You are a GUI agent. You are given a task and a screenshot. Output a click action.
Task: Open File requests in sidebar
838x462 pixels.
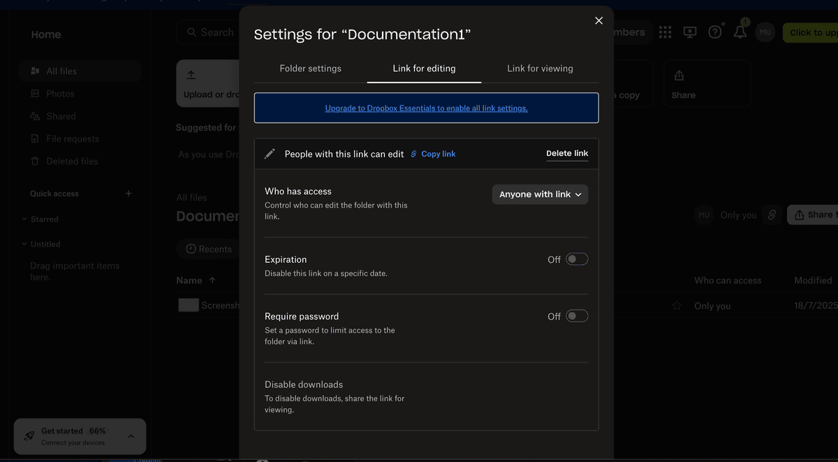(x=73, y=138)
